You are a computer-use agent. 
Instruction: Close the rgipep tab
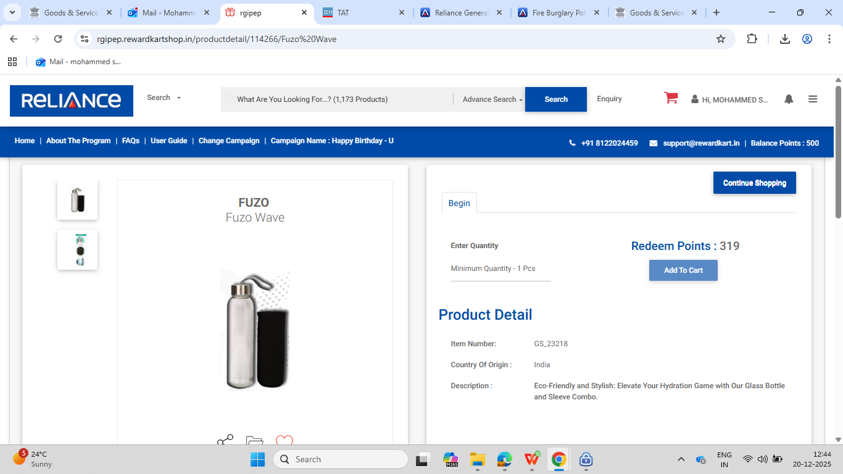pos(304,12)
